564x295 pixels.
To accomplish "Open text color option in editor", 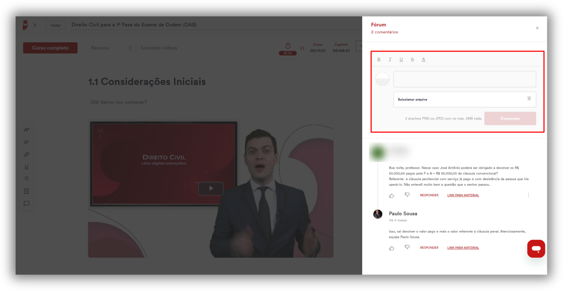I will point(423,60).
